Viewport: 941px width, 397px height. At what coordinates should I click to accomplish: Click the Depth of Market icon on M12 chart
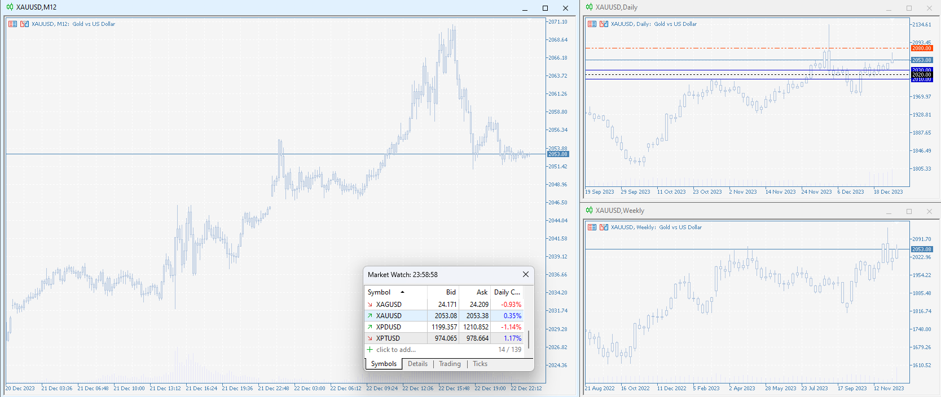point(12,24)
